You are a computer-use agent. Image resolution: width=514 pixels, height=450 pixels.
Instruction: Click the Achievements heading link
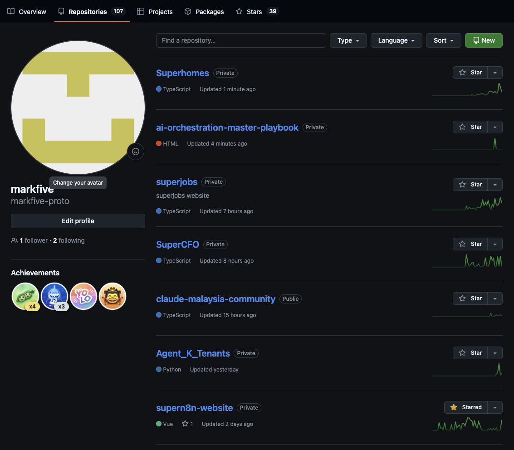(35, 273)
